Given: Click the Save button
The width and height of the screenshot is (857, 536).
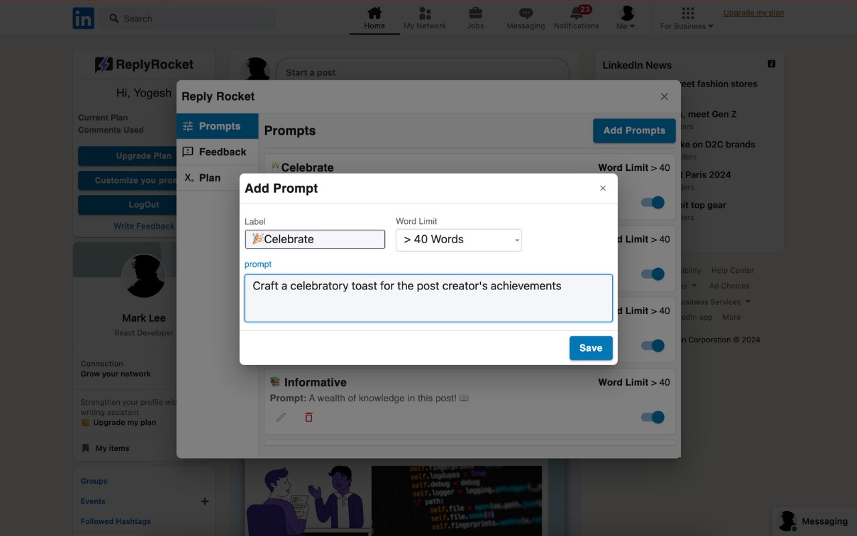Looking at the screenshot, I should point(591,348).
